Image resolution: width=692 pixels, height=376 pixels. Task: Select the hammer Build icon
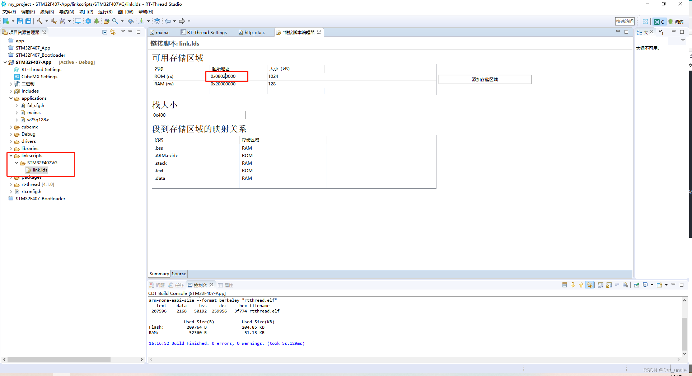[40, 21]
